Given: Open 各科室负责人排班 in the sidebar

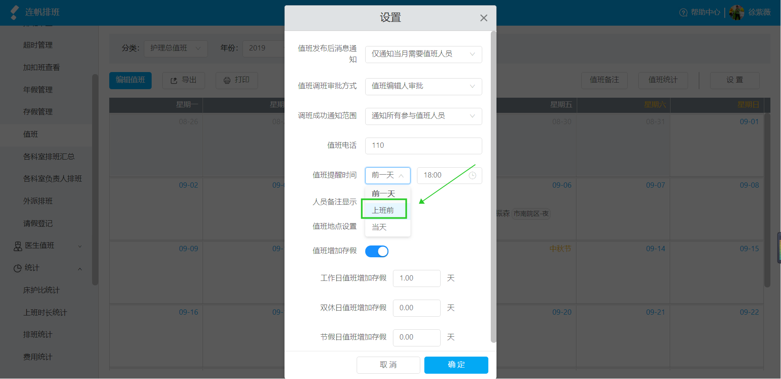Looking at the screenshot, I should click(x=53, y=179).
